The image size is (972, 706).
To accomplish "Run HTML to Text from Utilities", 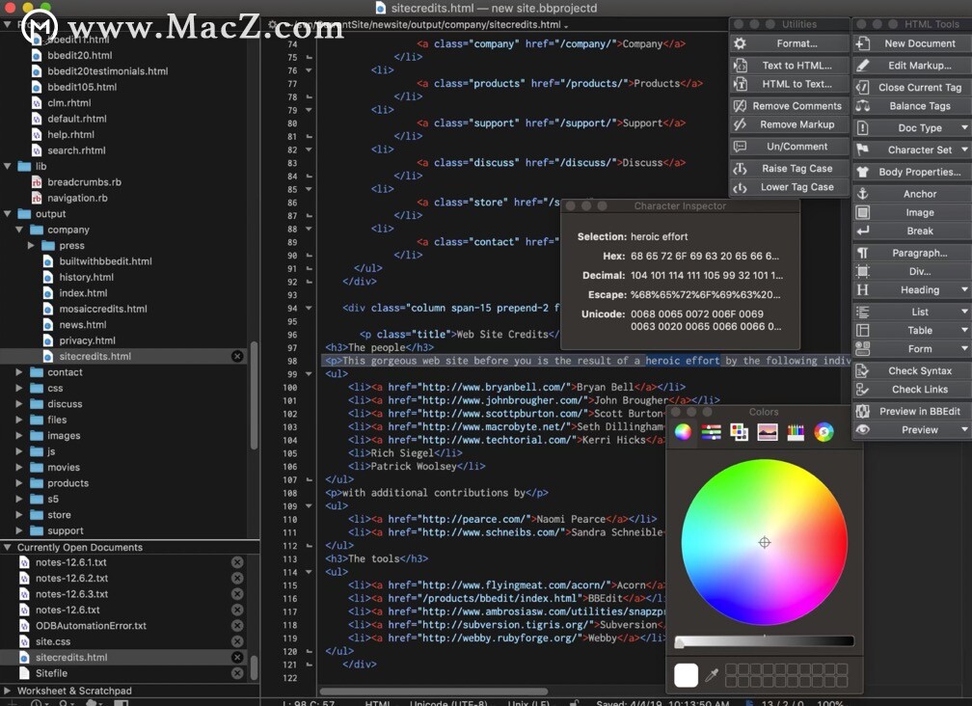I will pyautogui.click(x=789, y=84).
